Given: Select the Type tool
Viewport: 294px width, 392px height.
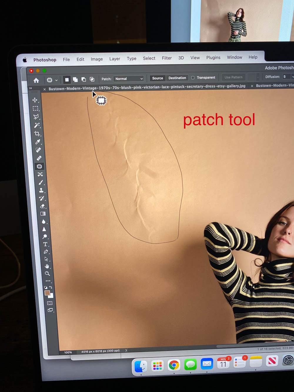Looking at the screenshot, I should point(45,244).
